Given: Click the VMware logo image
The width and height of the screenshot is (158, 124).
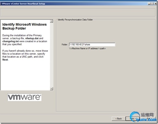Looking at the screenshot, I should point(24,97).
